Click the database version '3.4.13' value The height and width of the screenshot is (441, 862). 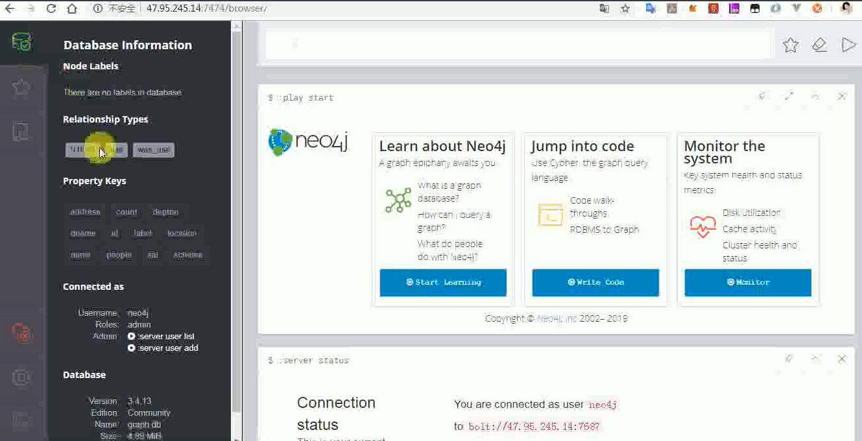pyautogui.click(x=139, y=401)
